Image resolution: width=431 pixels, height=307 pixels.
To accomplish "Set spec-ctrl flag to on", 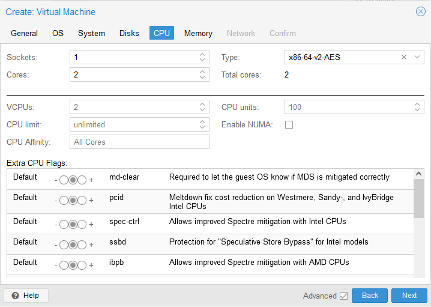I will pos(82,225).
